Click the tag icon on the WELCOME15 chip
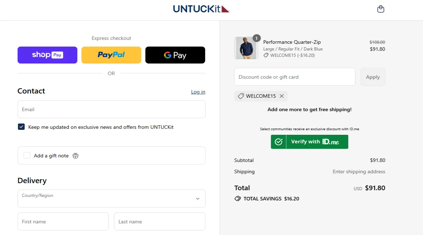 tap(241, 96)
